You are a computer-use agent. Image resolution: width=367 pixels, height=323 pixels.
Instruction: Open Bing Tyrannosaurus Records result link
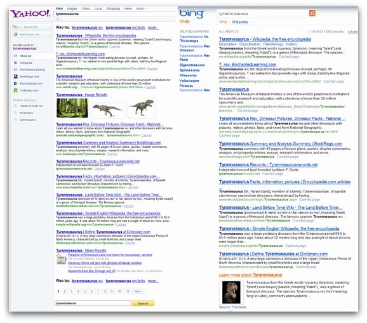[x=268, y=164]
